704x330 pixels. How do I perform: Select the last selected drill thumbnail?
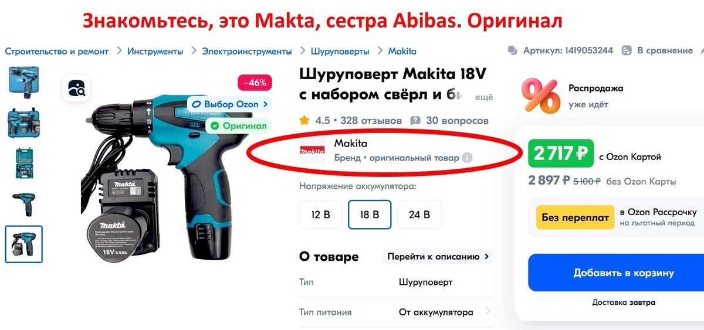click(24, 244)
